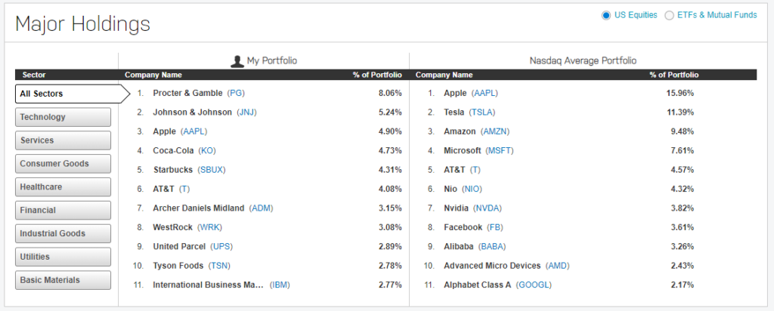Click the Alphabet Class A company name
The height and width of the screenshot is (311, 774).
478,285
